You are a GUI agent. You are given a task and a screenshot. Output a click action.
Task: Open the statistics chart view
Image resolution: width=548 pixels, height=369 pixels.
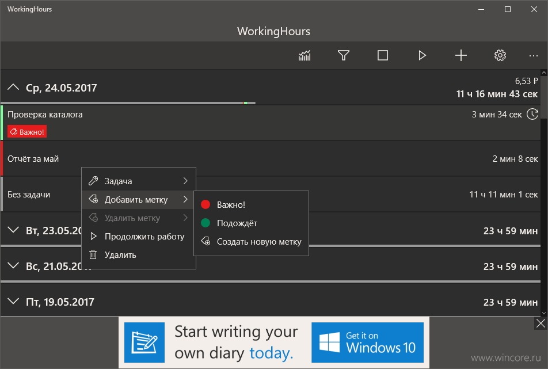(x=305, y=55)
